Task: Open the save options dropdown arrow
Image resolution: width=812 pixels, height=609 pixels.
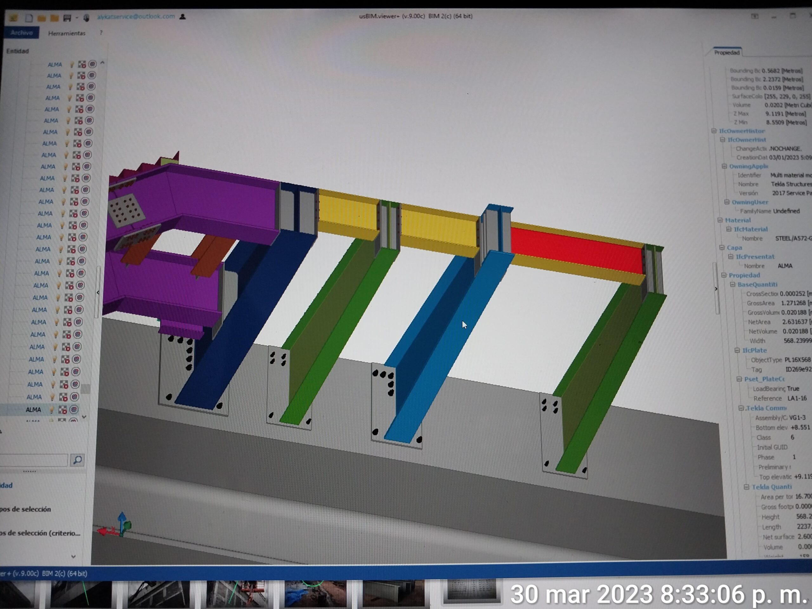Action: (x=77, y=18)
